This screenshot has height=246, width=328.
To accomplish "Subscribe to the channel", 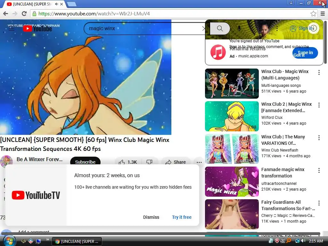I will 85,162.
